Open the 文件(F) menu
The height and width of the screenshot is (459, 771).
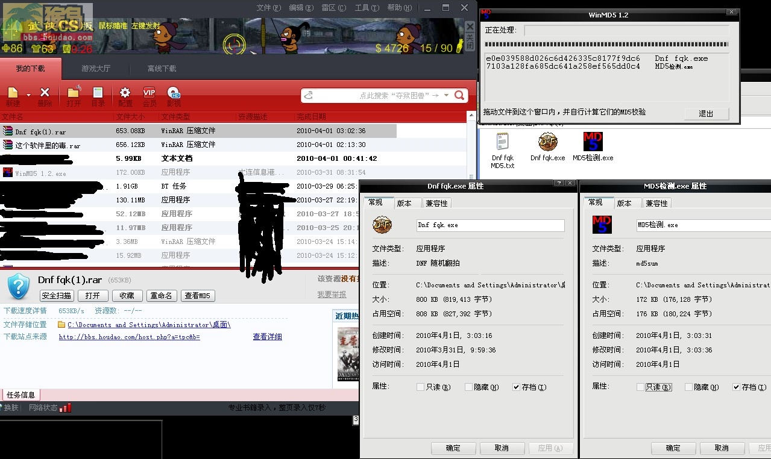pyautogui.click(x=268, y=8)
